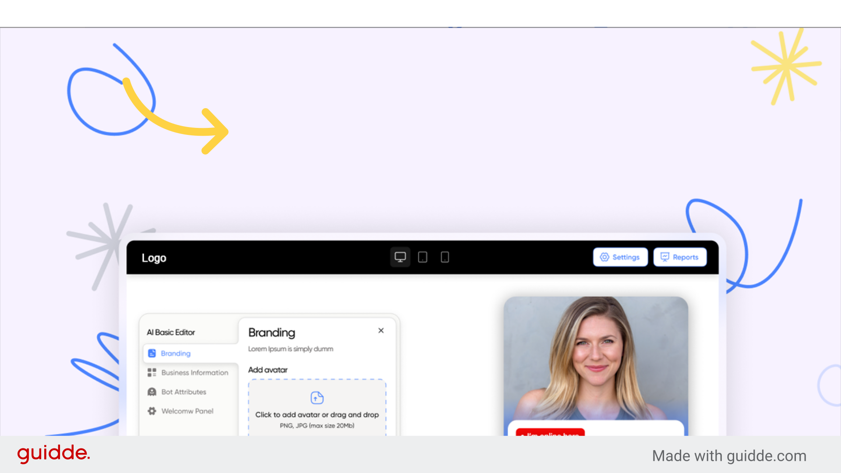
Task: Toggle the mobile preview view
Action: pos(444,257)
